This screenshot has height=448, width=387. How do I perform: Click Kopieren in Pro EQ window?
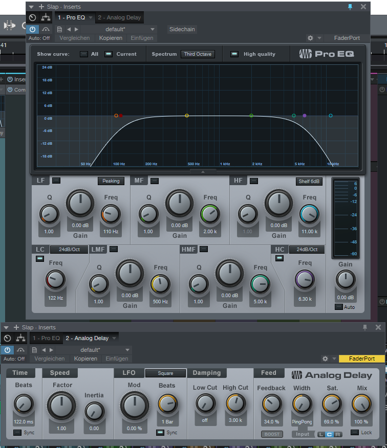point(111,38)
